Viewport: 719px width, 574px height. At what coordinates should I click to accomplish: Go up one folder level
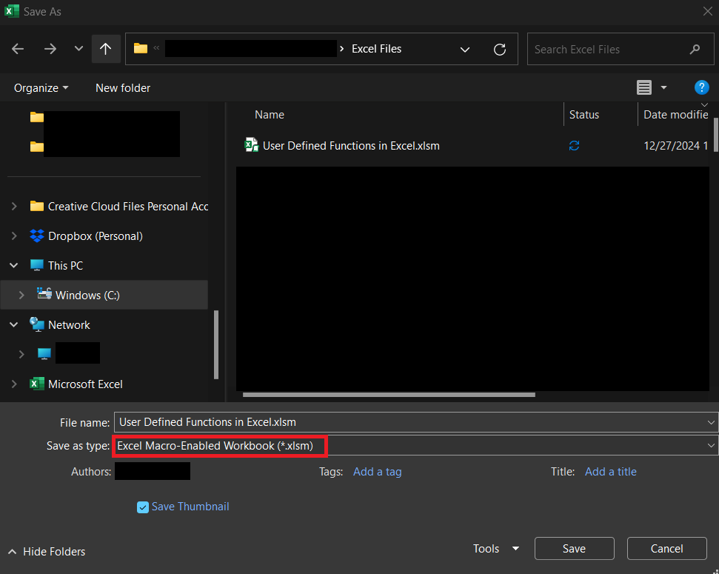(106, 49)
